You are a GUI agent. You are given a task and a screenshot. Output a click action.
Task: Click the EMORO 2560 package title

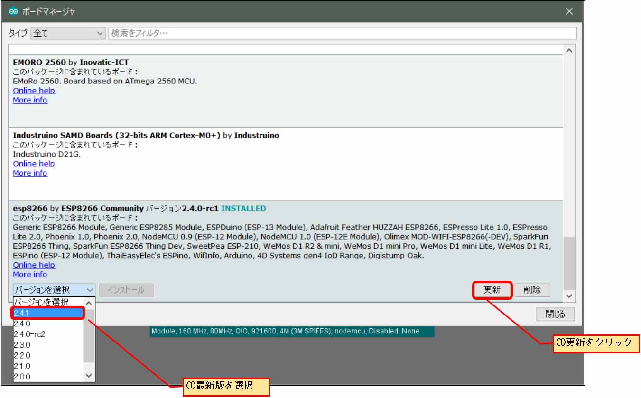pyautogui.click(x=71, y=62)
